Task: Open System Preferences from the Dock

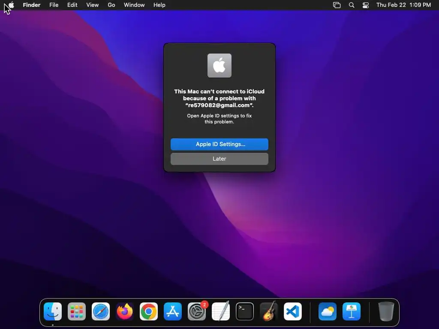Action: tap(197, 311)
